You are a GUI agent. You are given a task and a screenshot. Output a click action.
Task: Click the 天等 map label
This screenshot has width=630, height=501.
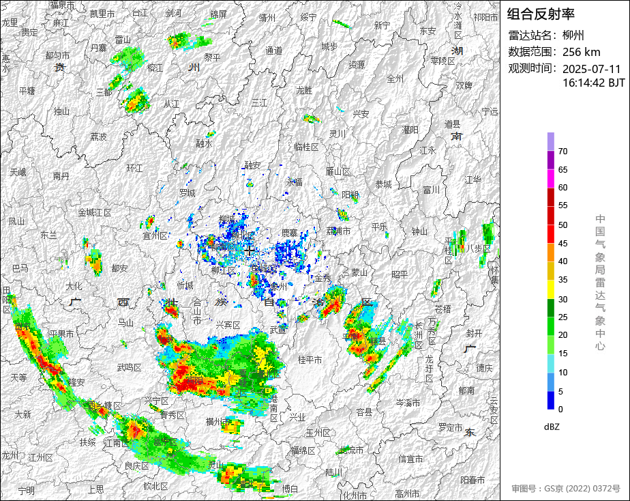[18, 377]
